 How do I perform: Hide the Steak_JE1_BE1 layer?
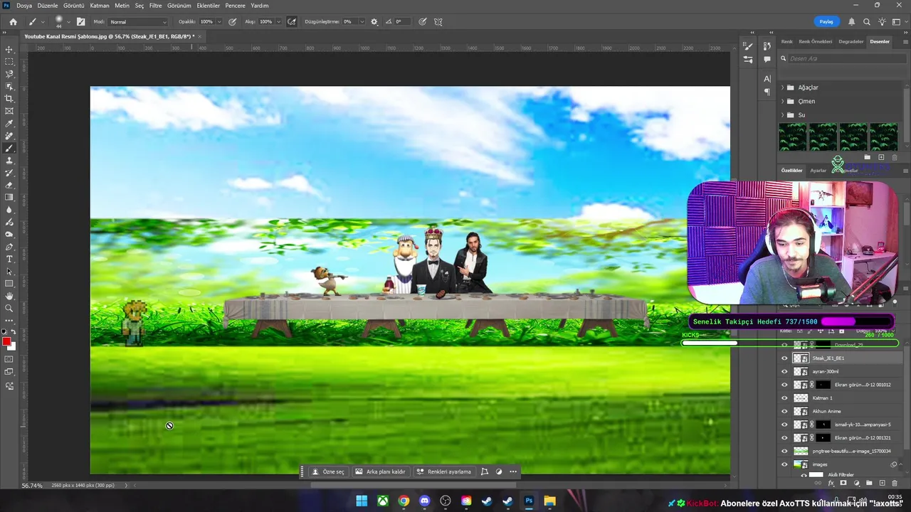tap(785, 358)
